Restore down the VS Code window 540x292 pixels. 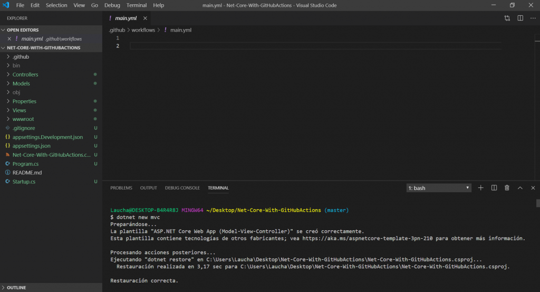512,5
